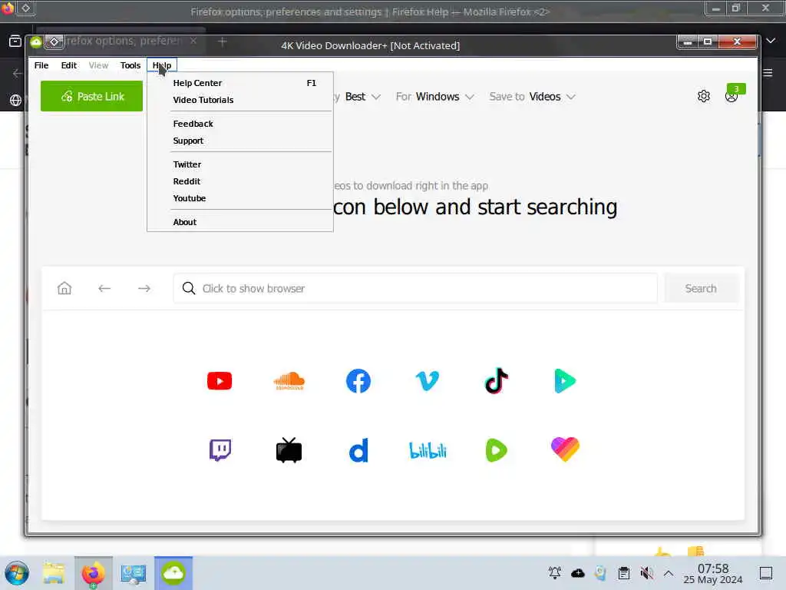Go to in-app browser home
Image resolution: width=786 pixels, height=590 pixels.
[x=64, y=288]
